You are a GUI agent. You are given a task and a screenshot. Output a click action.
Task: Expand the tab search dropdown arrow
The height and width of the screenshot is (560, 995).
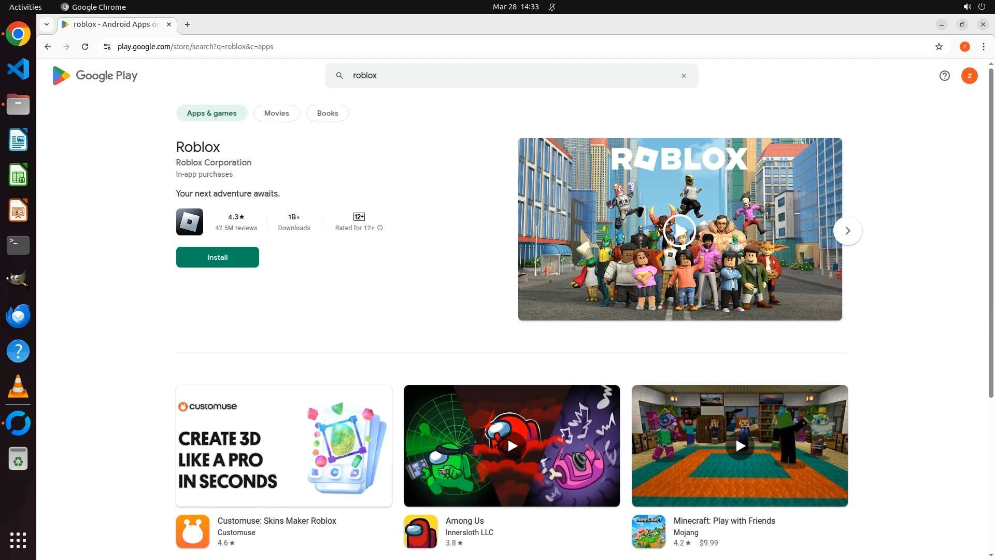(x=47, y=24)
